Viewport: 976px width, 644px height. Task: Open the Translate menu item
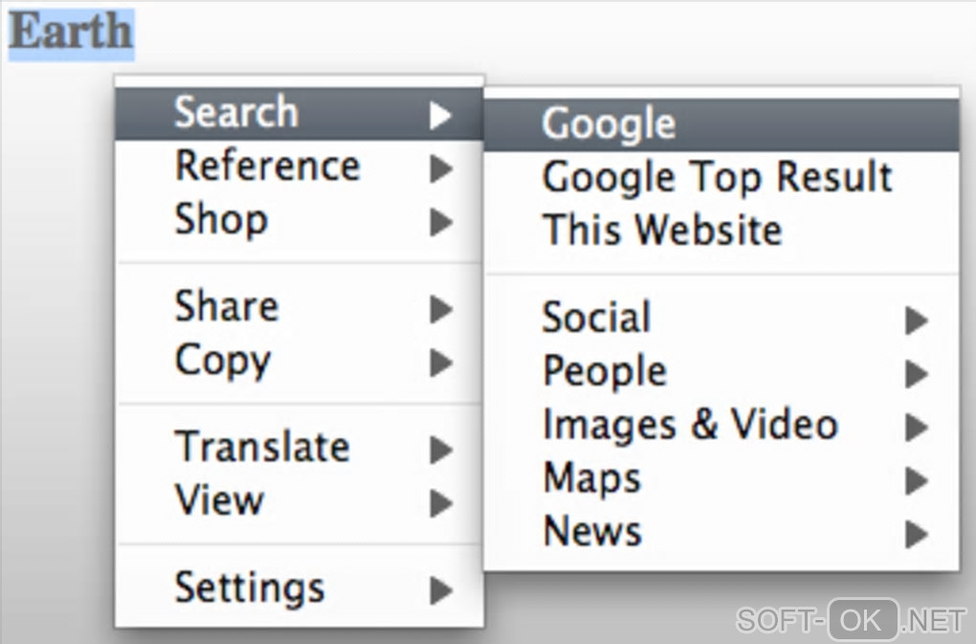click(x=261, y=447)
